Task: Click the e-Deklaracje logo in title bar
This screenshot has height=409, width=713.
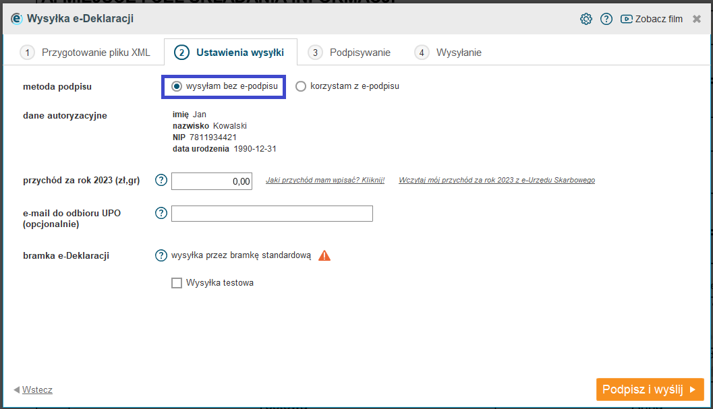Action: (16, 19)
